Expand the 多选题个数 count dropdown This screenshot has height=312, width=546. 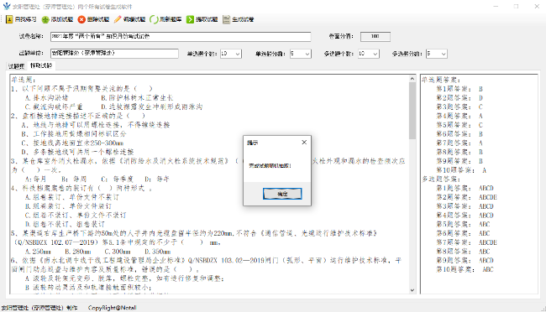[375, 54]
